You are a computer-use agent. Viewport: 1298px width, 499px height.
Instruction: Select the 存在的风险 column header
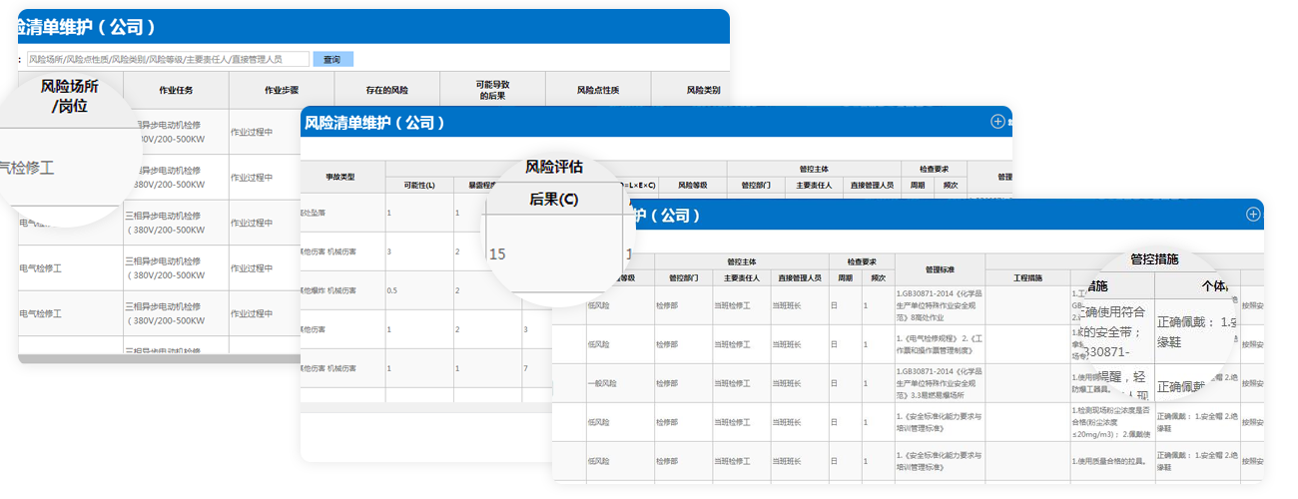coord(387,90)
